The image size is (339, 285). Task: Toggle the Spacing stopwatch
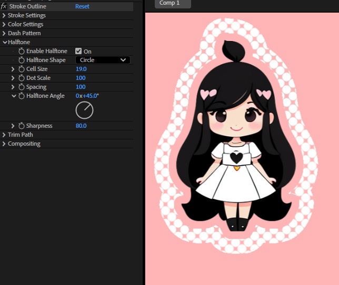(x=22, y=87)
